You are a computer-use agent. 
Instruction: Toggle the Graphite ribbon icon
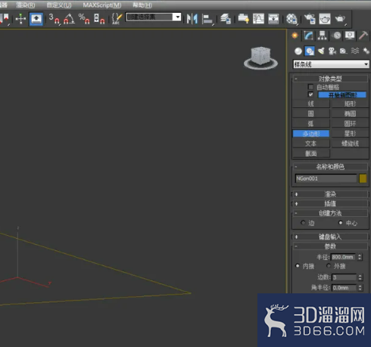(243, 19)
